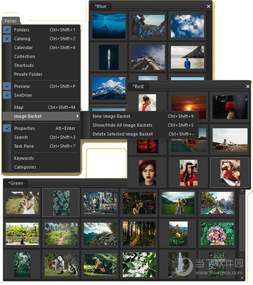Disable the Preview pane checkmark
The height and width of the screenshot is (285, 253).
click(7, 86)
